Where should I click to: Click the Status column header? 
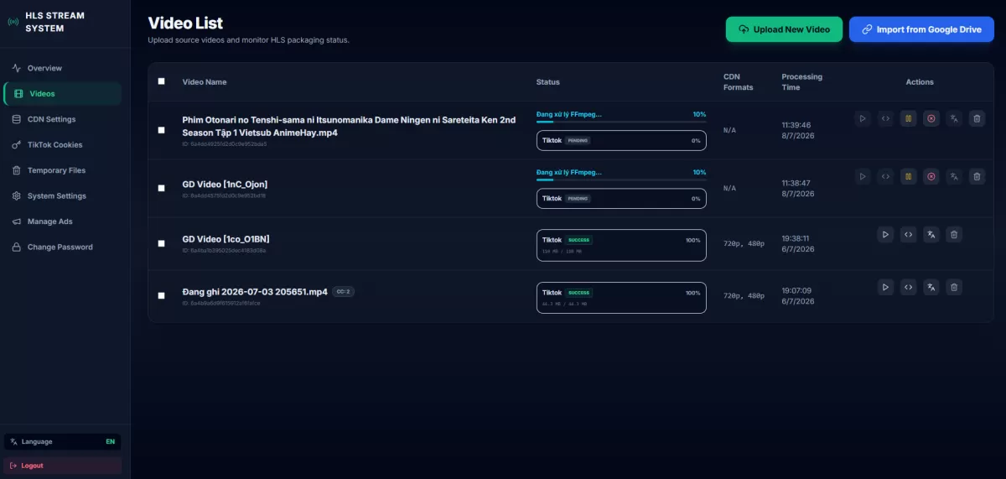(548, 82)
